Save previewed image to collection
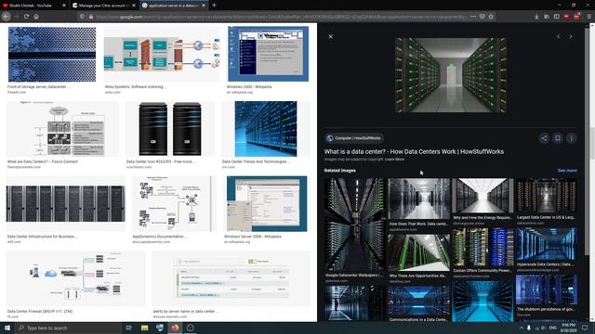This screenshot has width=595, height=334. tap(558, 138)
